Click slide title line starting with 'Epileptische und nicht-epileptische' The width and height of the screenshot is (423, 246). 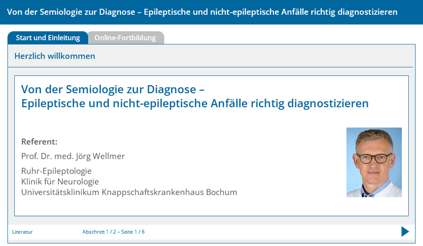coord(195,103)
